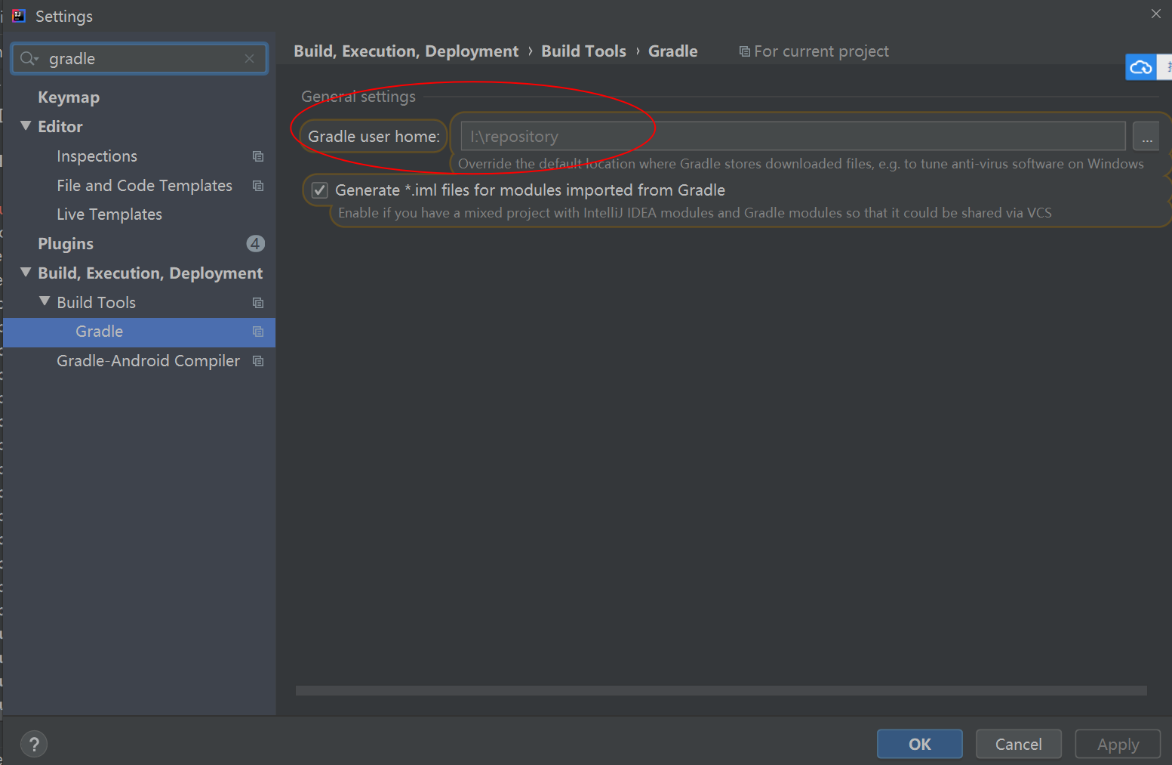Click project-level icon on Gradle row
The height and width of the screenshot is (765, 1172).
(x=258, y=332)
